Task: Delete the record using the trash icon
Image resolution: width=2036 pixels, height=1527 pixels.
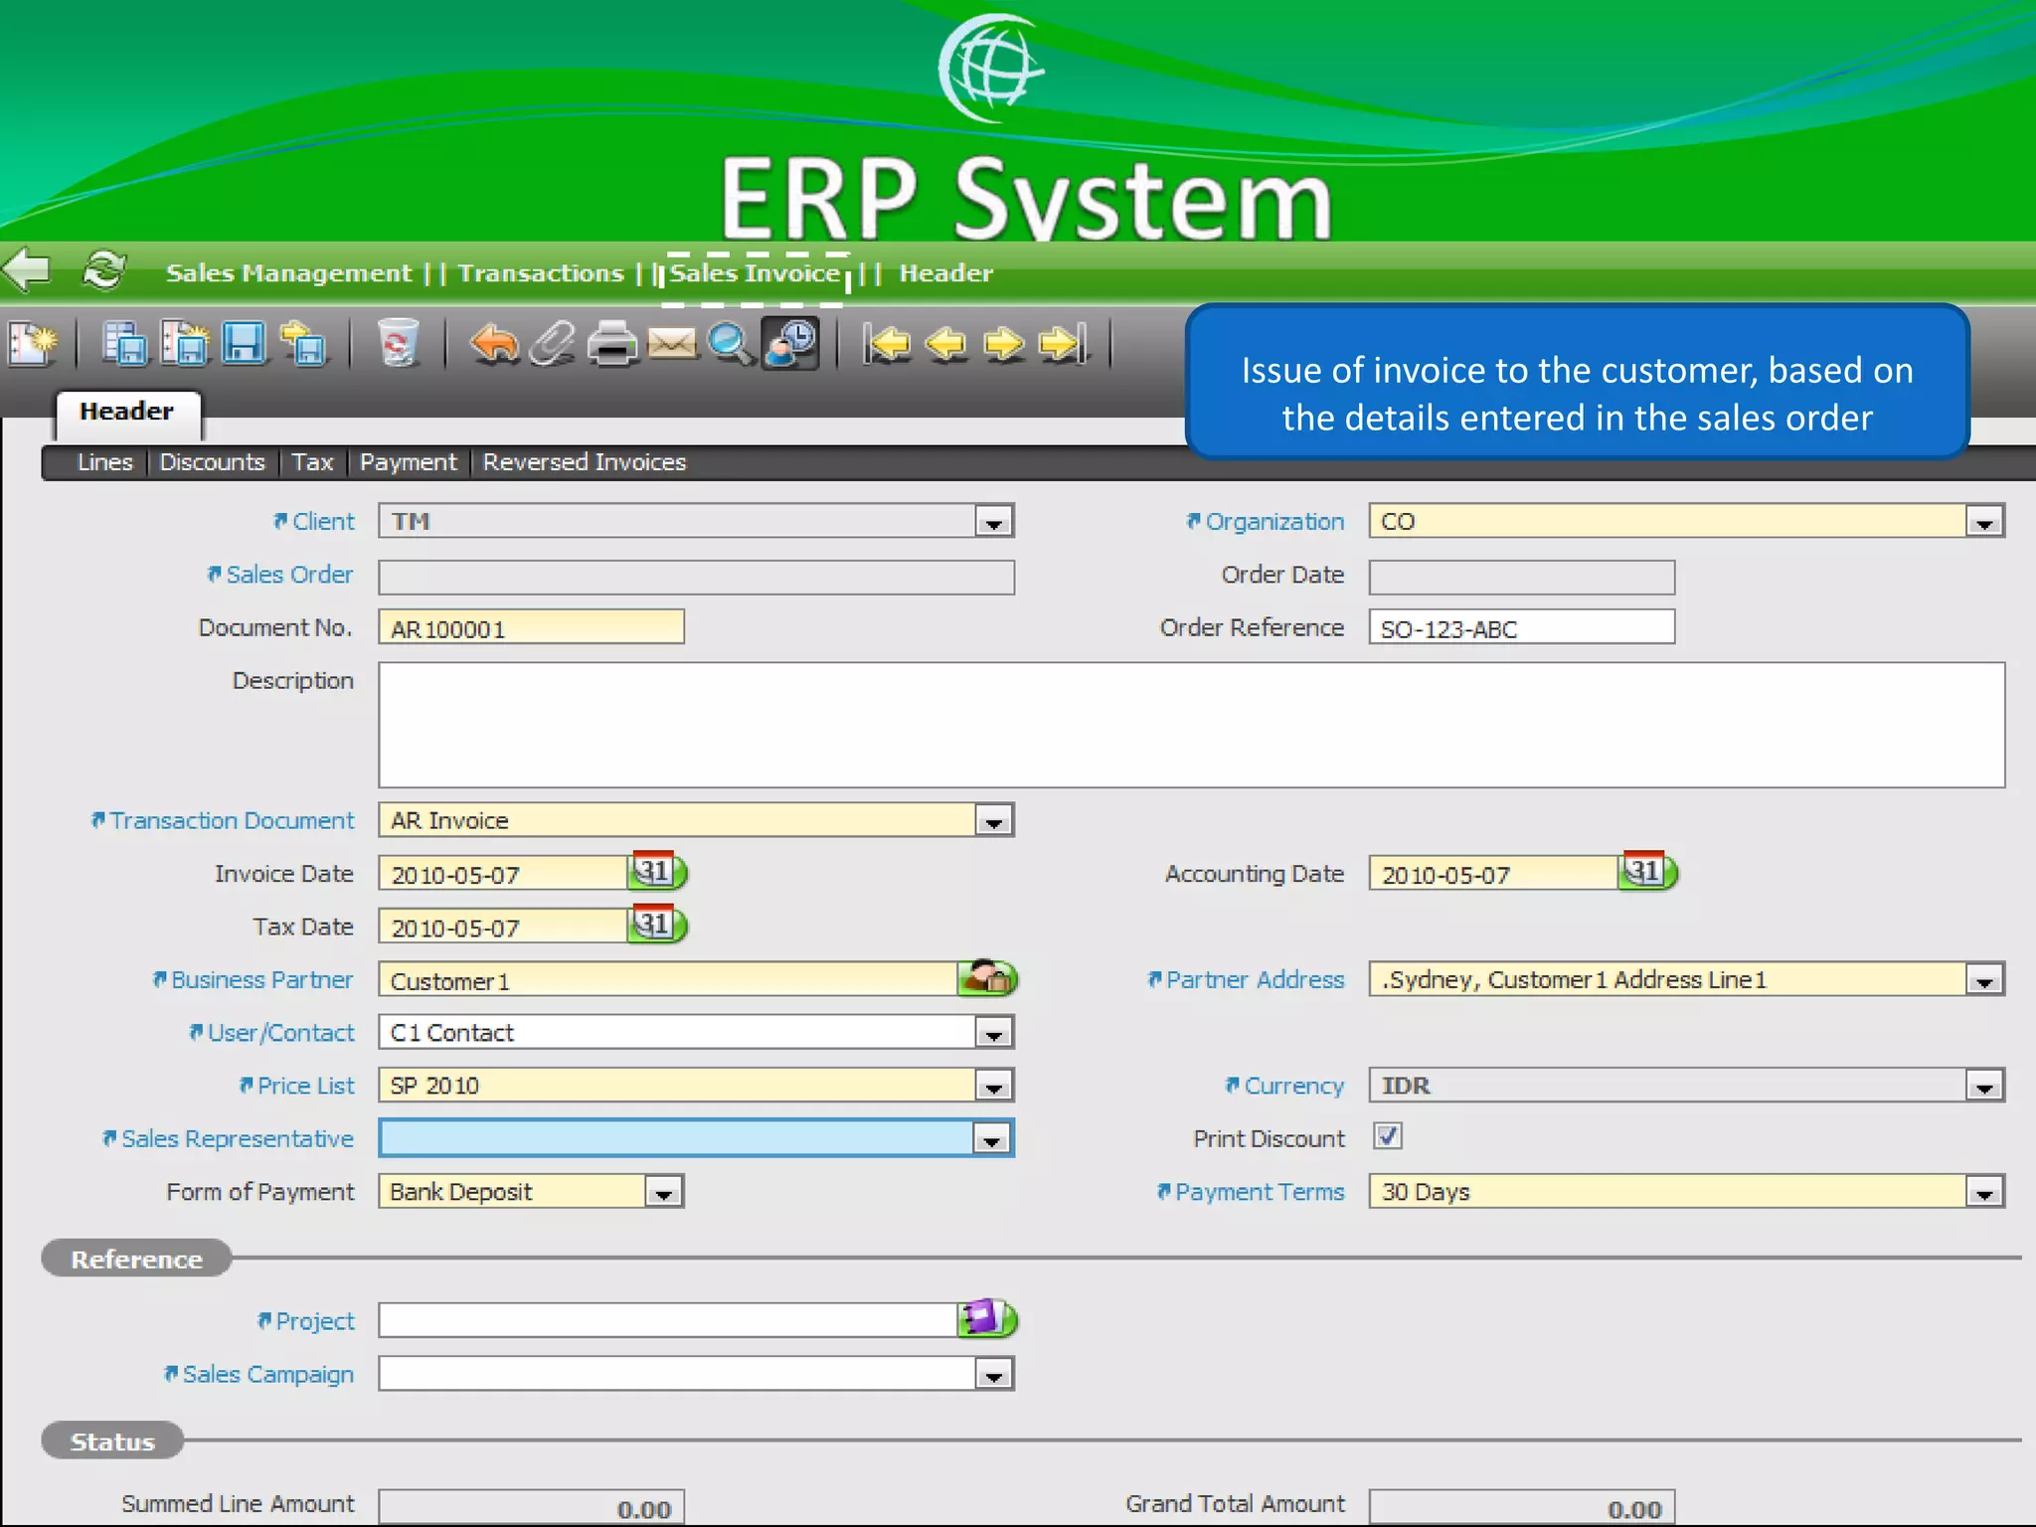Action: 398,344
